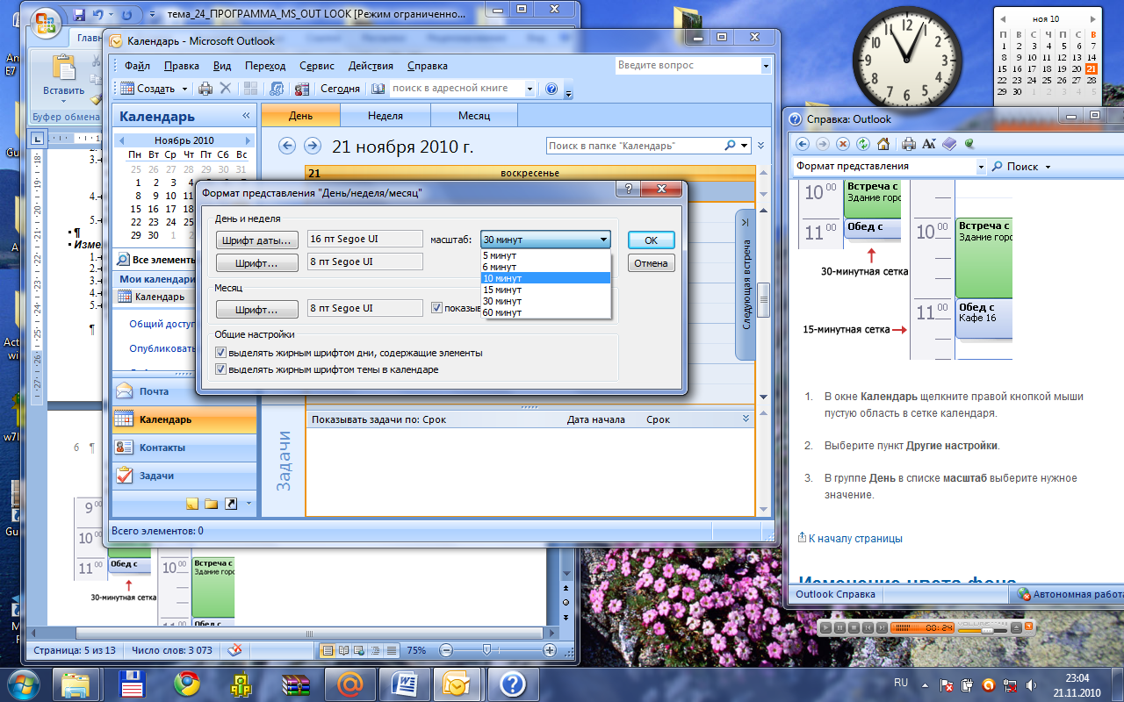Open the Вид menu in Outlook
This screenshot has width=1124, height=702.
[222, 66]
